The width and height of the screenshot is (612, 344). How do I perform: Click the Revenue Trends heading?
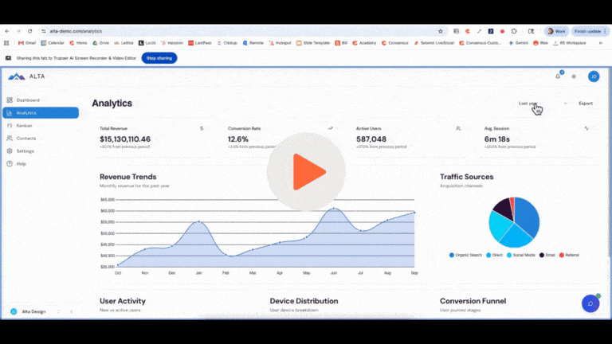[128, 177]
